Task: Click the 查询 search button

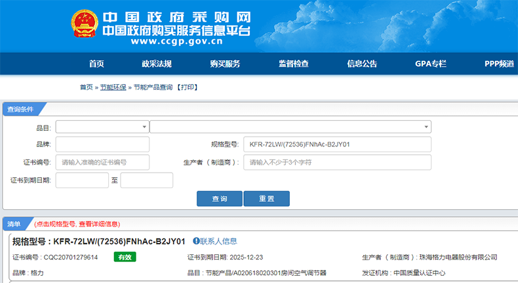Action: pyautogui.click(x=219, y=199)
